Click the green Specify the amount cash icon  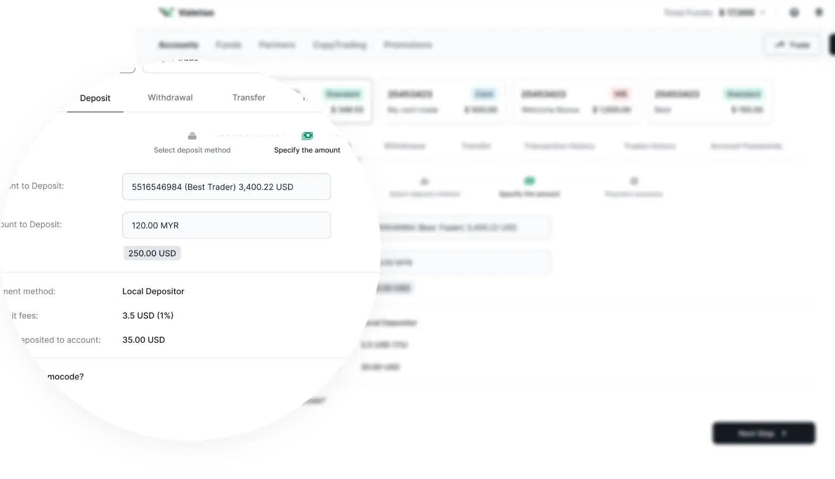click(x=307, y=136)
